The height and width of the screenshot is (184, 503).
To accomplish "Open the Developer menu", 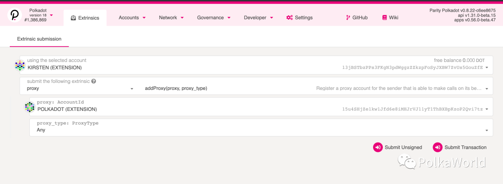I will [258, 18].
